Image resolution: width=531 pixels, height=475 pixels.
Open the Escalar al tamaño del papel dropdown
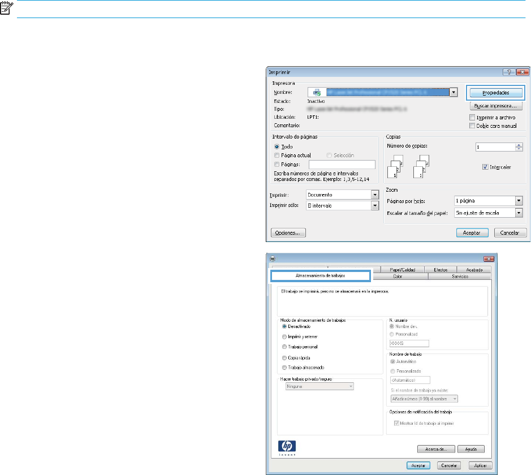(519, 213)
